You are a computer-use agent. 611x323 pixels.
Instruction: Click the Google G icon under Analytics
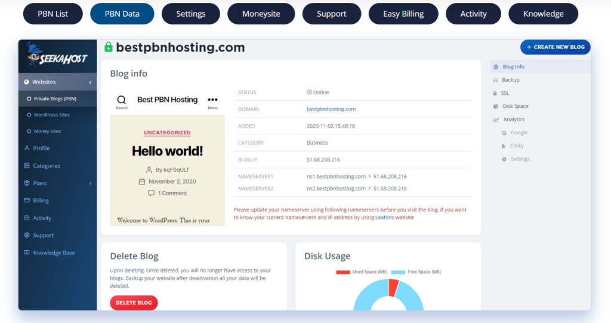(504, 133)
